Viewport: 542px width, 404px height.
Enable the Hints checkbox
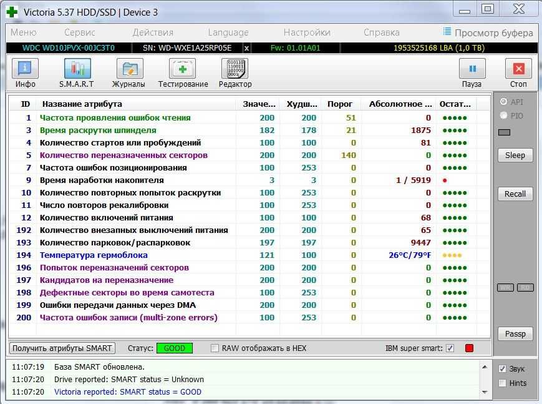(x=503, y=383)
